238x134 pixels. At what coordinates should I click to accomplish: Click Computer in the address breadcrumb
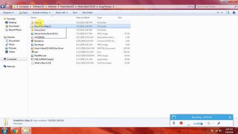coord(24,7)
